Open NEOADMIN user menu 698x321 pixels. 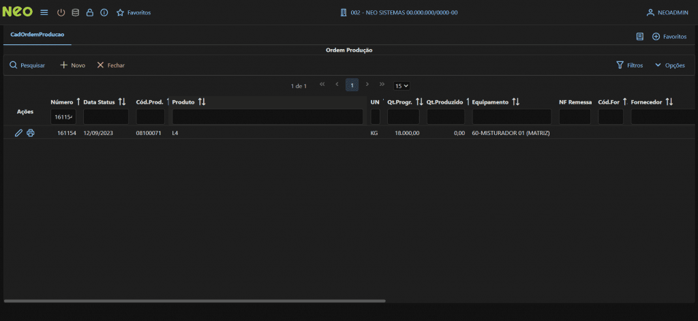[x=667, y=12]
